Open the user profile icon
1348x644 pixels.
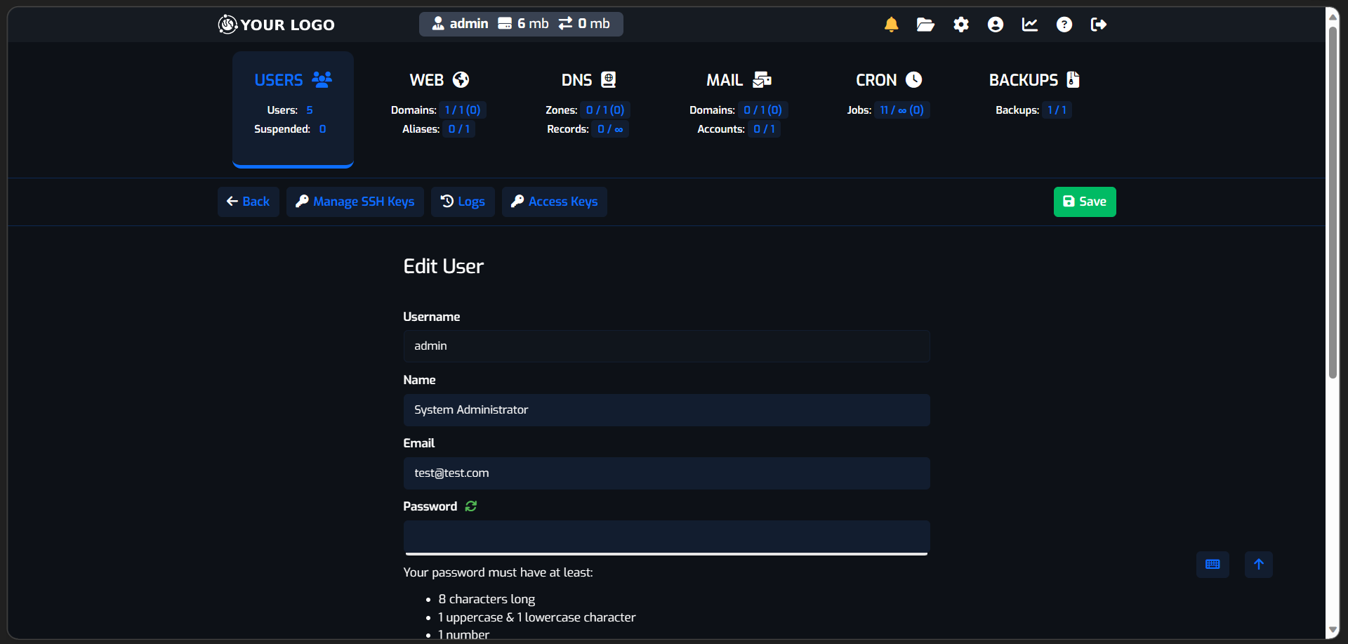[996, 24]
